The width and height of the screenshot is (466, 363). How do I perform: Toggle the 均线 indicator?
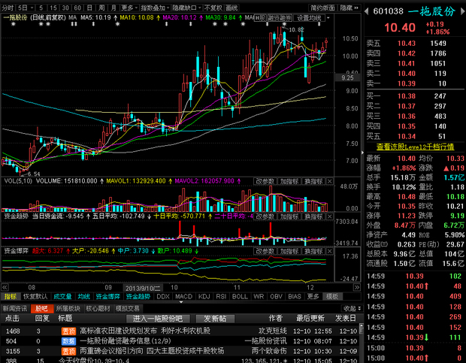(84, 296)
